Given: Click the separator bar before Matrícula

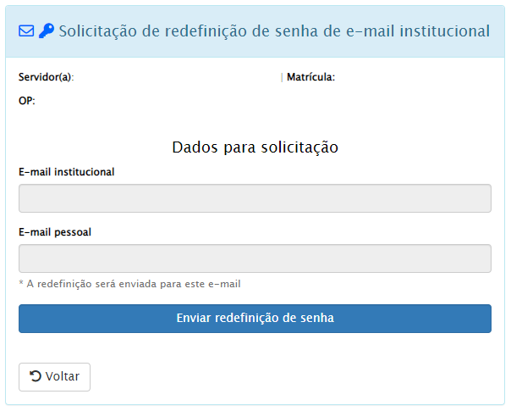Looking at the screenshot, I should tap(282, 77).
